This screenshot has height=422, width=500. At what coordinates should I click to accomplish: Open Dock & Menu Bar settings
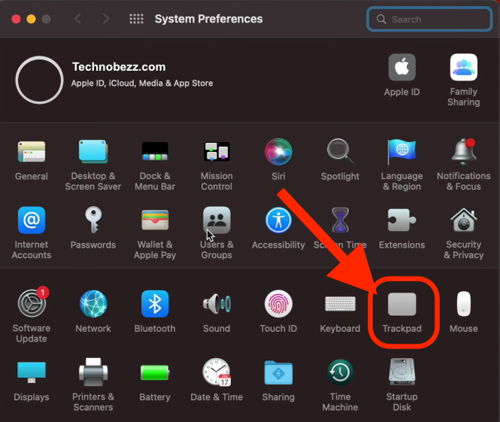pyautogui.click(x=155, y=152)
